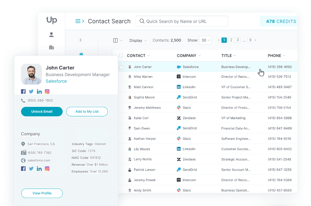Viewport: 311px width, 206px height.
Task: Click Larry Norris contact name
Action: coord(143,159)
